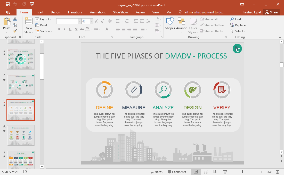284x175 pixels.
Task: Click the Strikethrough icon
Action: (x=82, y=29)
